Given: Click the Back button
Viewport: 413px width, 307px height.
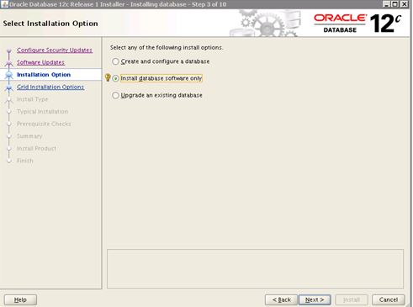Looking at the screenshot, I should point(281,299).
